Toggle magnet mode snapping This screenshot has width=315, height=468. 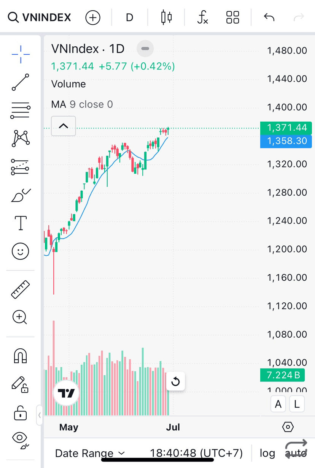(x=21, y=356)
